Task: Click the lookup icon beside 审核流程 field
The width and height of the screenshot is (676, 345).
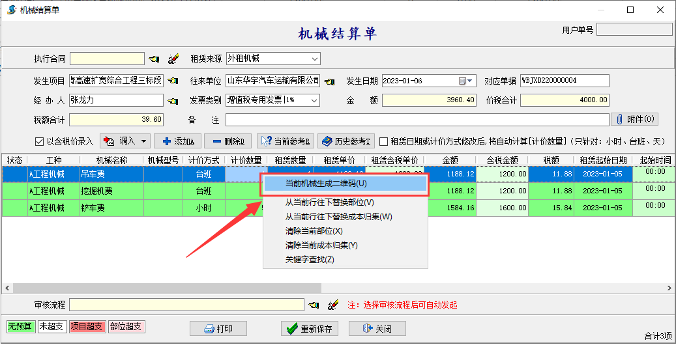Action: (x=314, y=305)
